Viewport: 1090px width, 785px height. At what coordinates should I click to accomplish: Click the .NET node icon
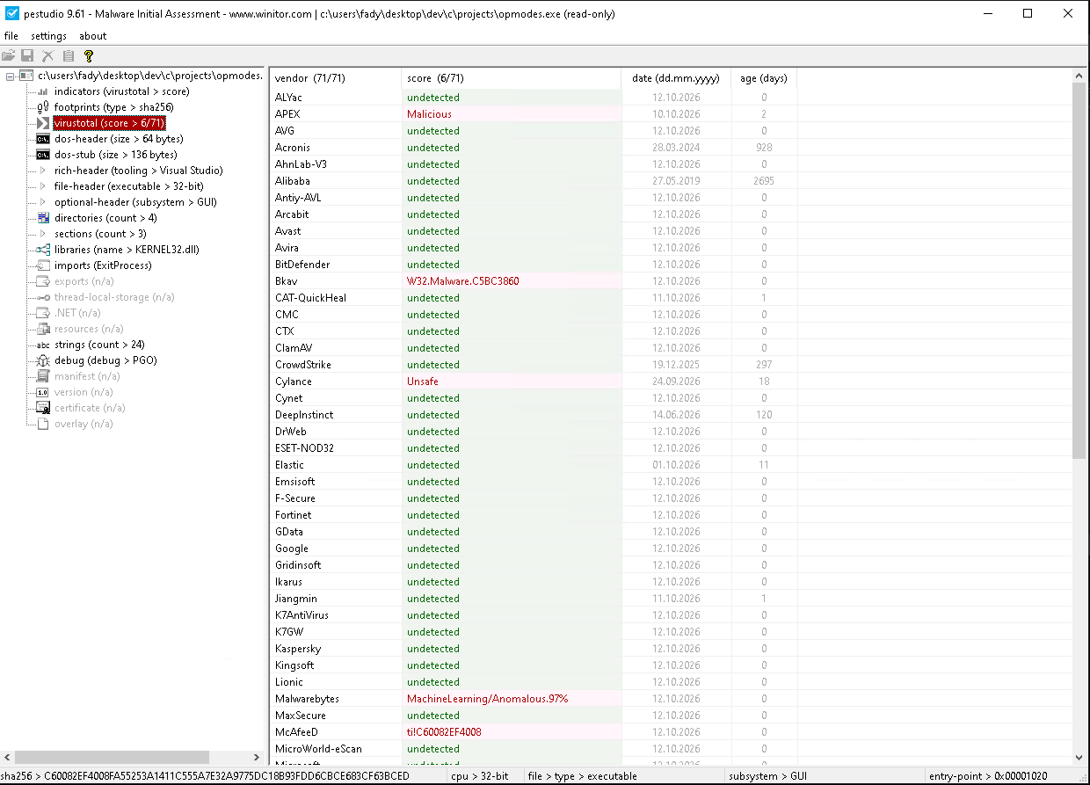[x=43, y=313]
